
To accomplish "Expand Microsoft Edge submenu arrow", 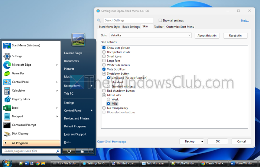I will (x=57, y=65).
